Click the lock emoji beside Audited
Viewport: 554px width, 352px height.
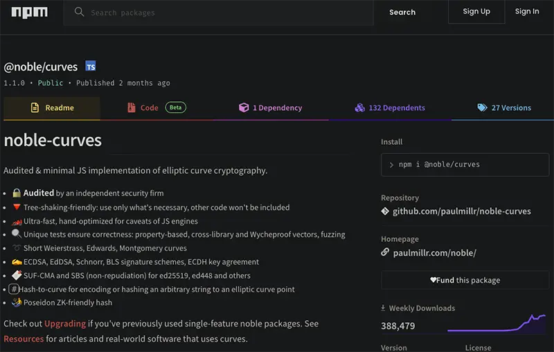tap(17, 193)
